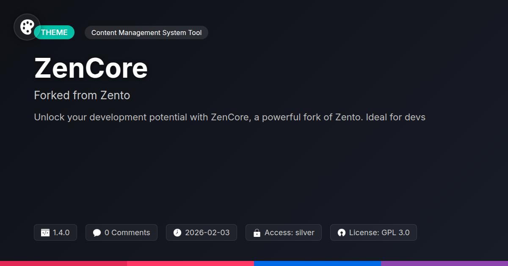Image resolution: width=508 pixels, height=266 pixels.
Task: Click the 2026-02-03 date text
Action: [207, 233]
